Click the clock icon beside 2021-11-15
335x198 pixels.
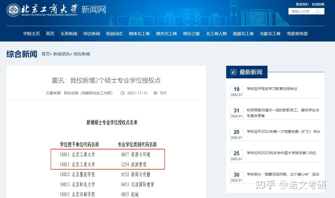pyautogui.click(x=123, y=93)
